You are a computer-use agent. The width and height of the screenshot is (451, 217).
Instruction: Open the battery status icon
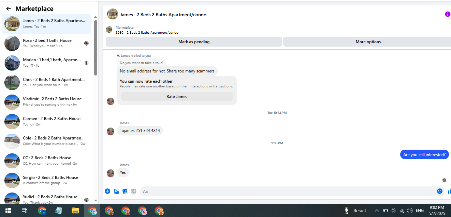click(x=385, y=211)
